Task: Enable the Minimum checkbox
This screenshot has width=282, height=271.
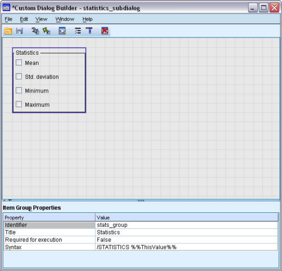Action: point(19,90)
